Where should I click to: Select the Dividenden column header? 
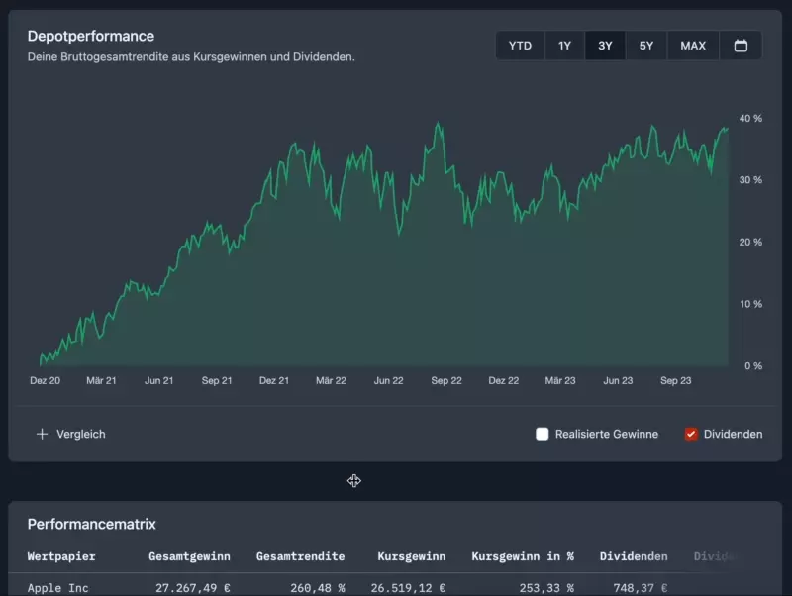point(634,556)
